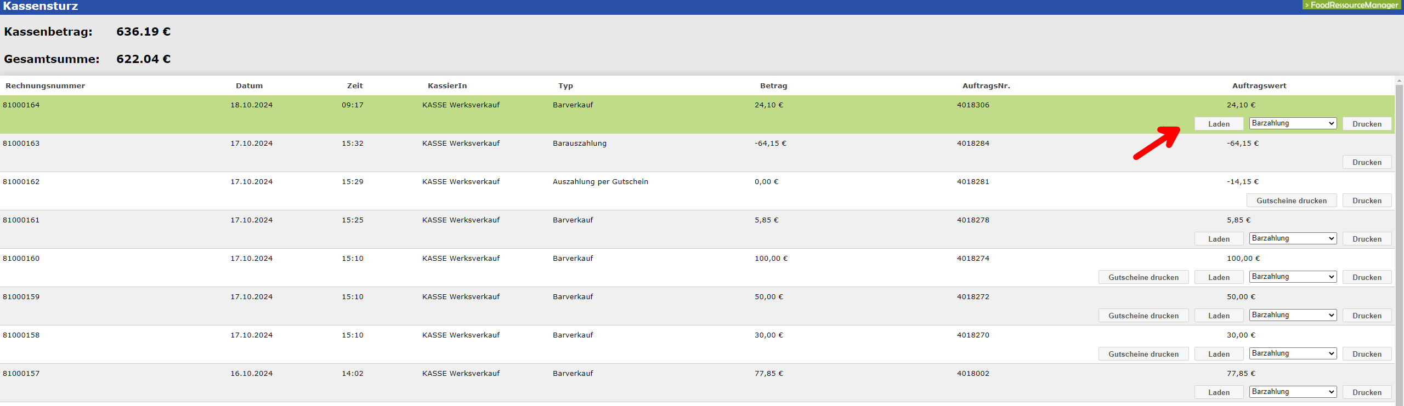Viewport: 1404px width, 406px height.
Task: Click the Rechnungsnummer column header
Action: (x=45, y=85)
